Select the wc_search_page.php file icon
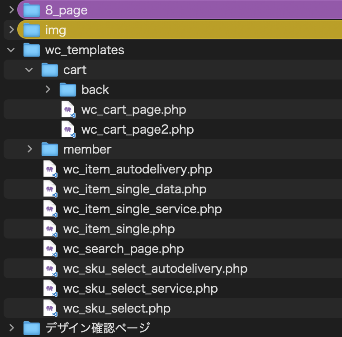Viewport: 342px width, 337px height. [50, 249]
